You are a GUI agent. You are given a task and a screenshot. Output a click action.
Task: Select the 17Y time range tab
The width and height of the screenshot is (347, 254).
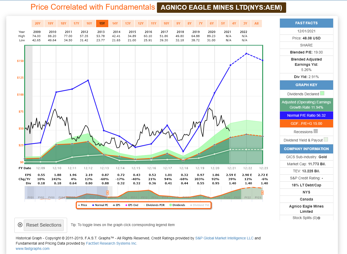pos(76,23)
